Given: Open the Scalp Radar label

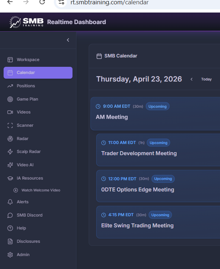Looking at the screenshot, I should tap(29, 152).
